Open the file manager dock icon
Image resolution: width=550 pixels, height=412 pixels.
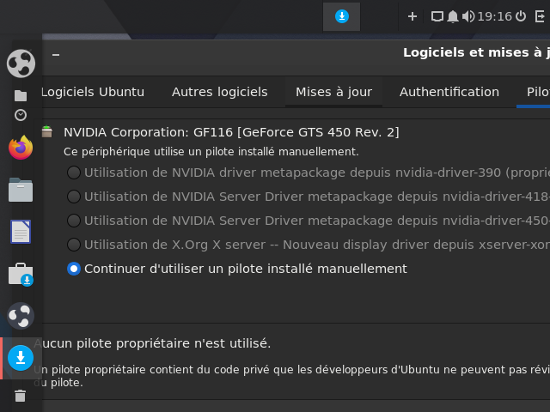click(x=21, y=190)
